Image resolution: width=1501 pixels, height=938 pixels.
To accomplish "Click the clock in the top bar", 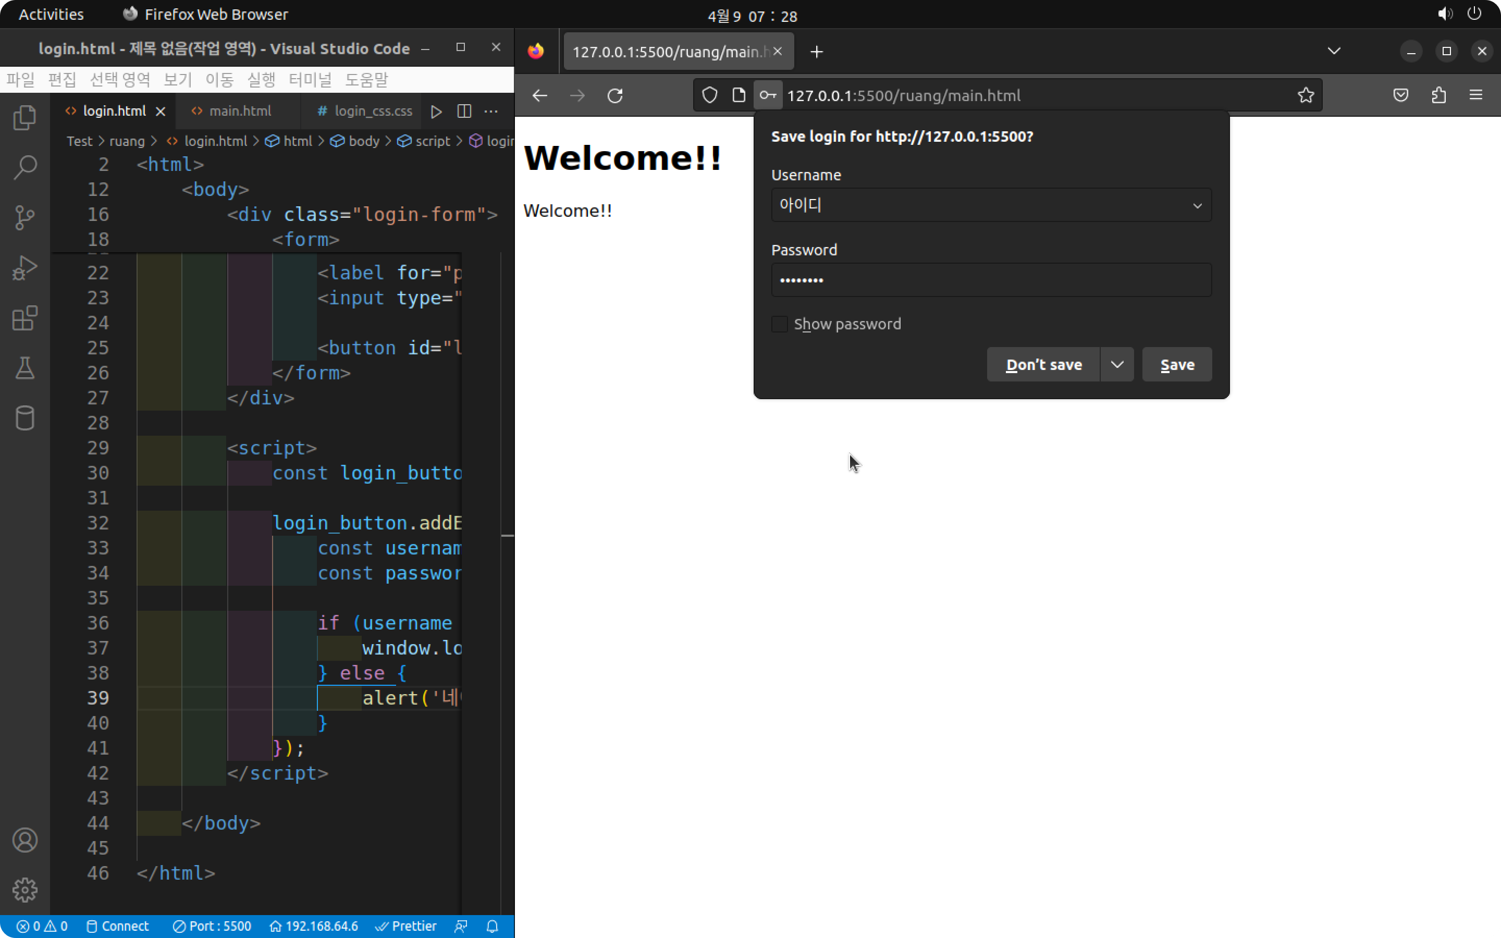I will [752, 16].
